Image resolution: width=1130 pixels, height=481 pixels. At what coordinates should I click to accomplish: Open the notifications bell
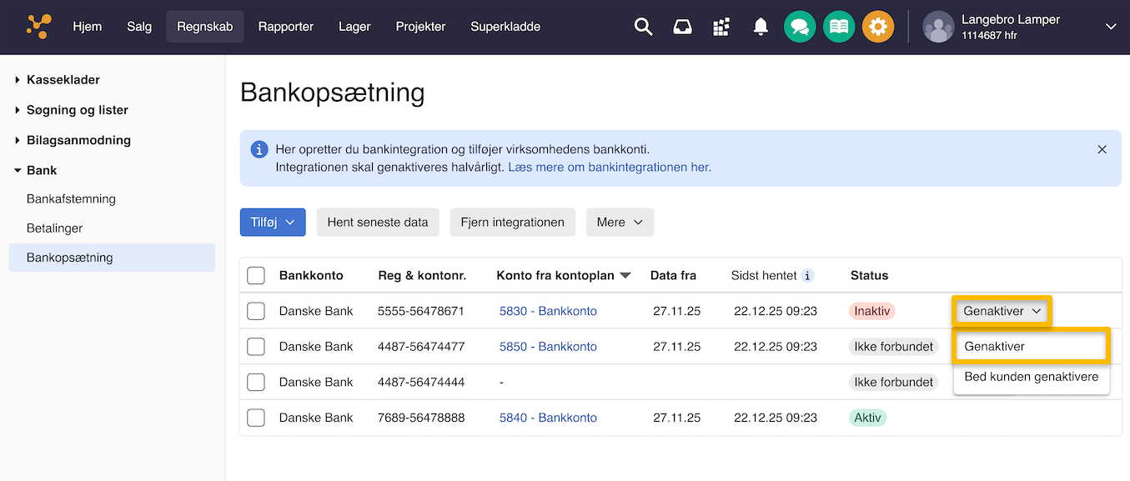[x=761, y=27]
